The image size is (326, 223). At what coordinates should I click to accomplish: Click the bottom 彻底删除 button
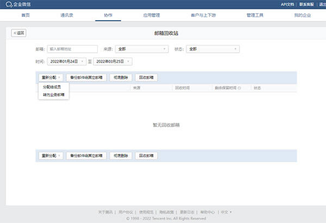click(121, 156)
